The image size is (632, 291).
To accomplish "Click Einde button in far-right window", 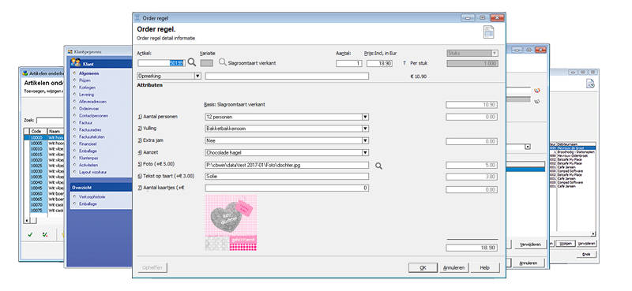I will click(x=587, y=255).
